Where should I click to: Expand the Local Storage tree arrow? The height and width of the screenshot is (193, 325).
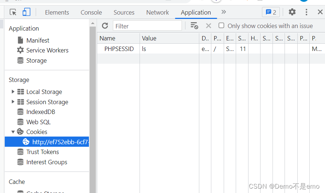pos(13,91)
